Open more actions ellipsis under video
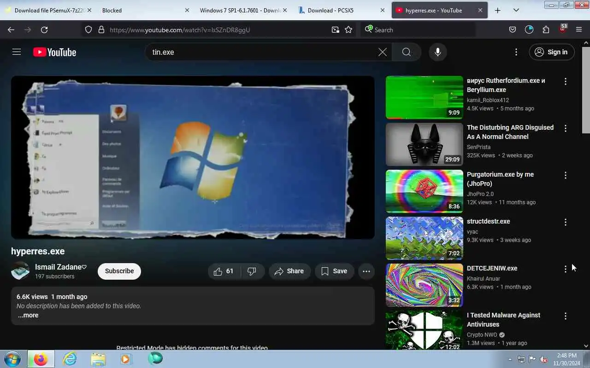 tap(366, 271)
